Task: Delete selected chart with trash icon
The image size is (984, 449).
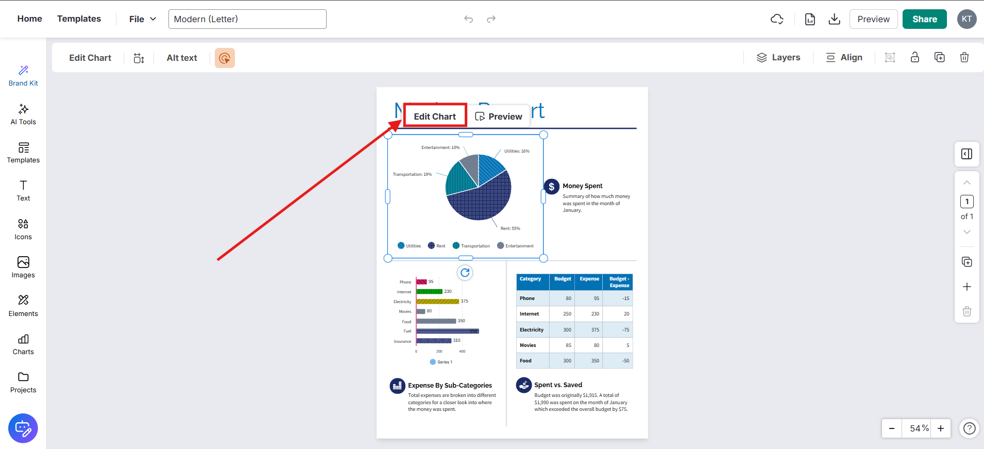Action: tap(964, 58)
